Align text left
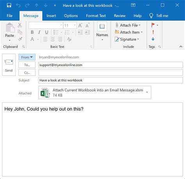Screen dimensions: 185x179 (x=45, y=39)
